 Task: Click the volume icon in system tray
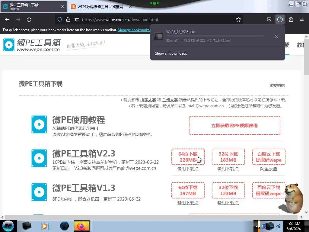(x=279, y=226)
